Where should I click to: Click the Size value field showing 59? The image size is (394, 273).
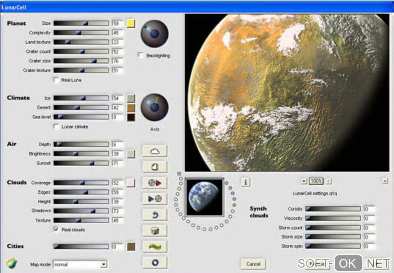[x=117, y=23]
